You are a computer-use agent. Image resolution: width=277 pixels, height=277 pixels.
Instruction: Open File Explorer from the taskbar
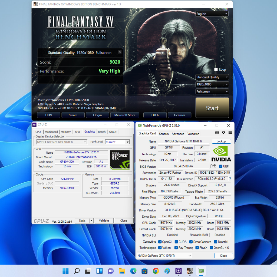[122, 271]
